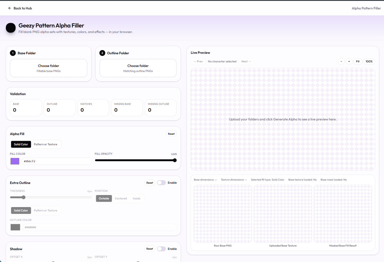
Task: Click the Texture dimensions status text
Action: (x=234, y=180)
